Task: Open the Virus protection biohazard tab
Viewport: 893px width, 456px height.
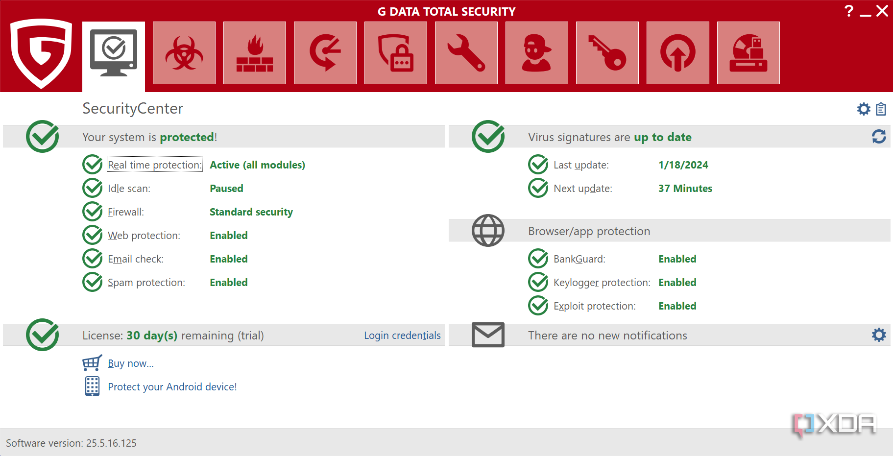Action: pyautogui.click(x=184, y=53)
